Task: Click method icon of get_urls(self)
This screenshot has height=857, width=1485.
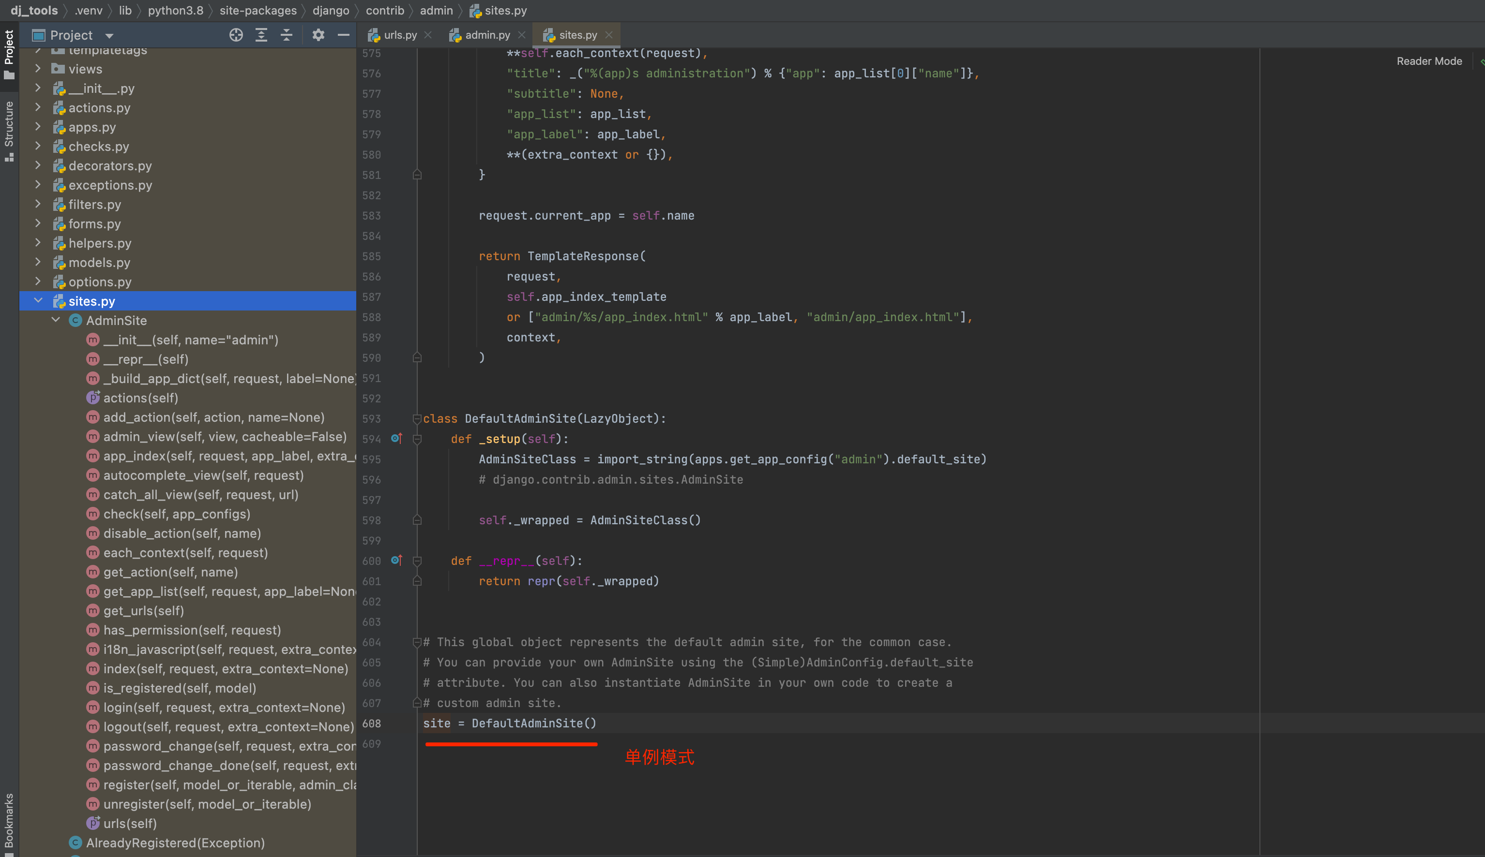Action: coord(92,610)
